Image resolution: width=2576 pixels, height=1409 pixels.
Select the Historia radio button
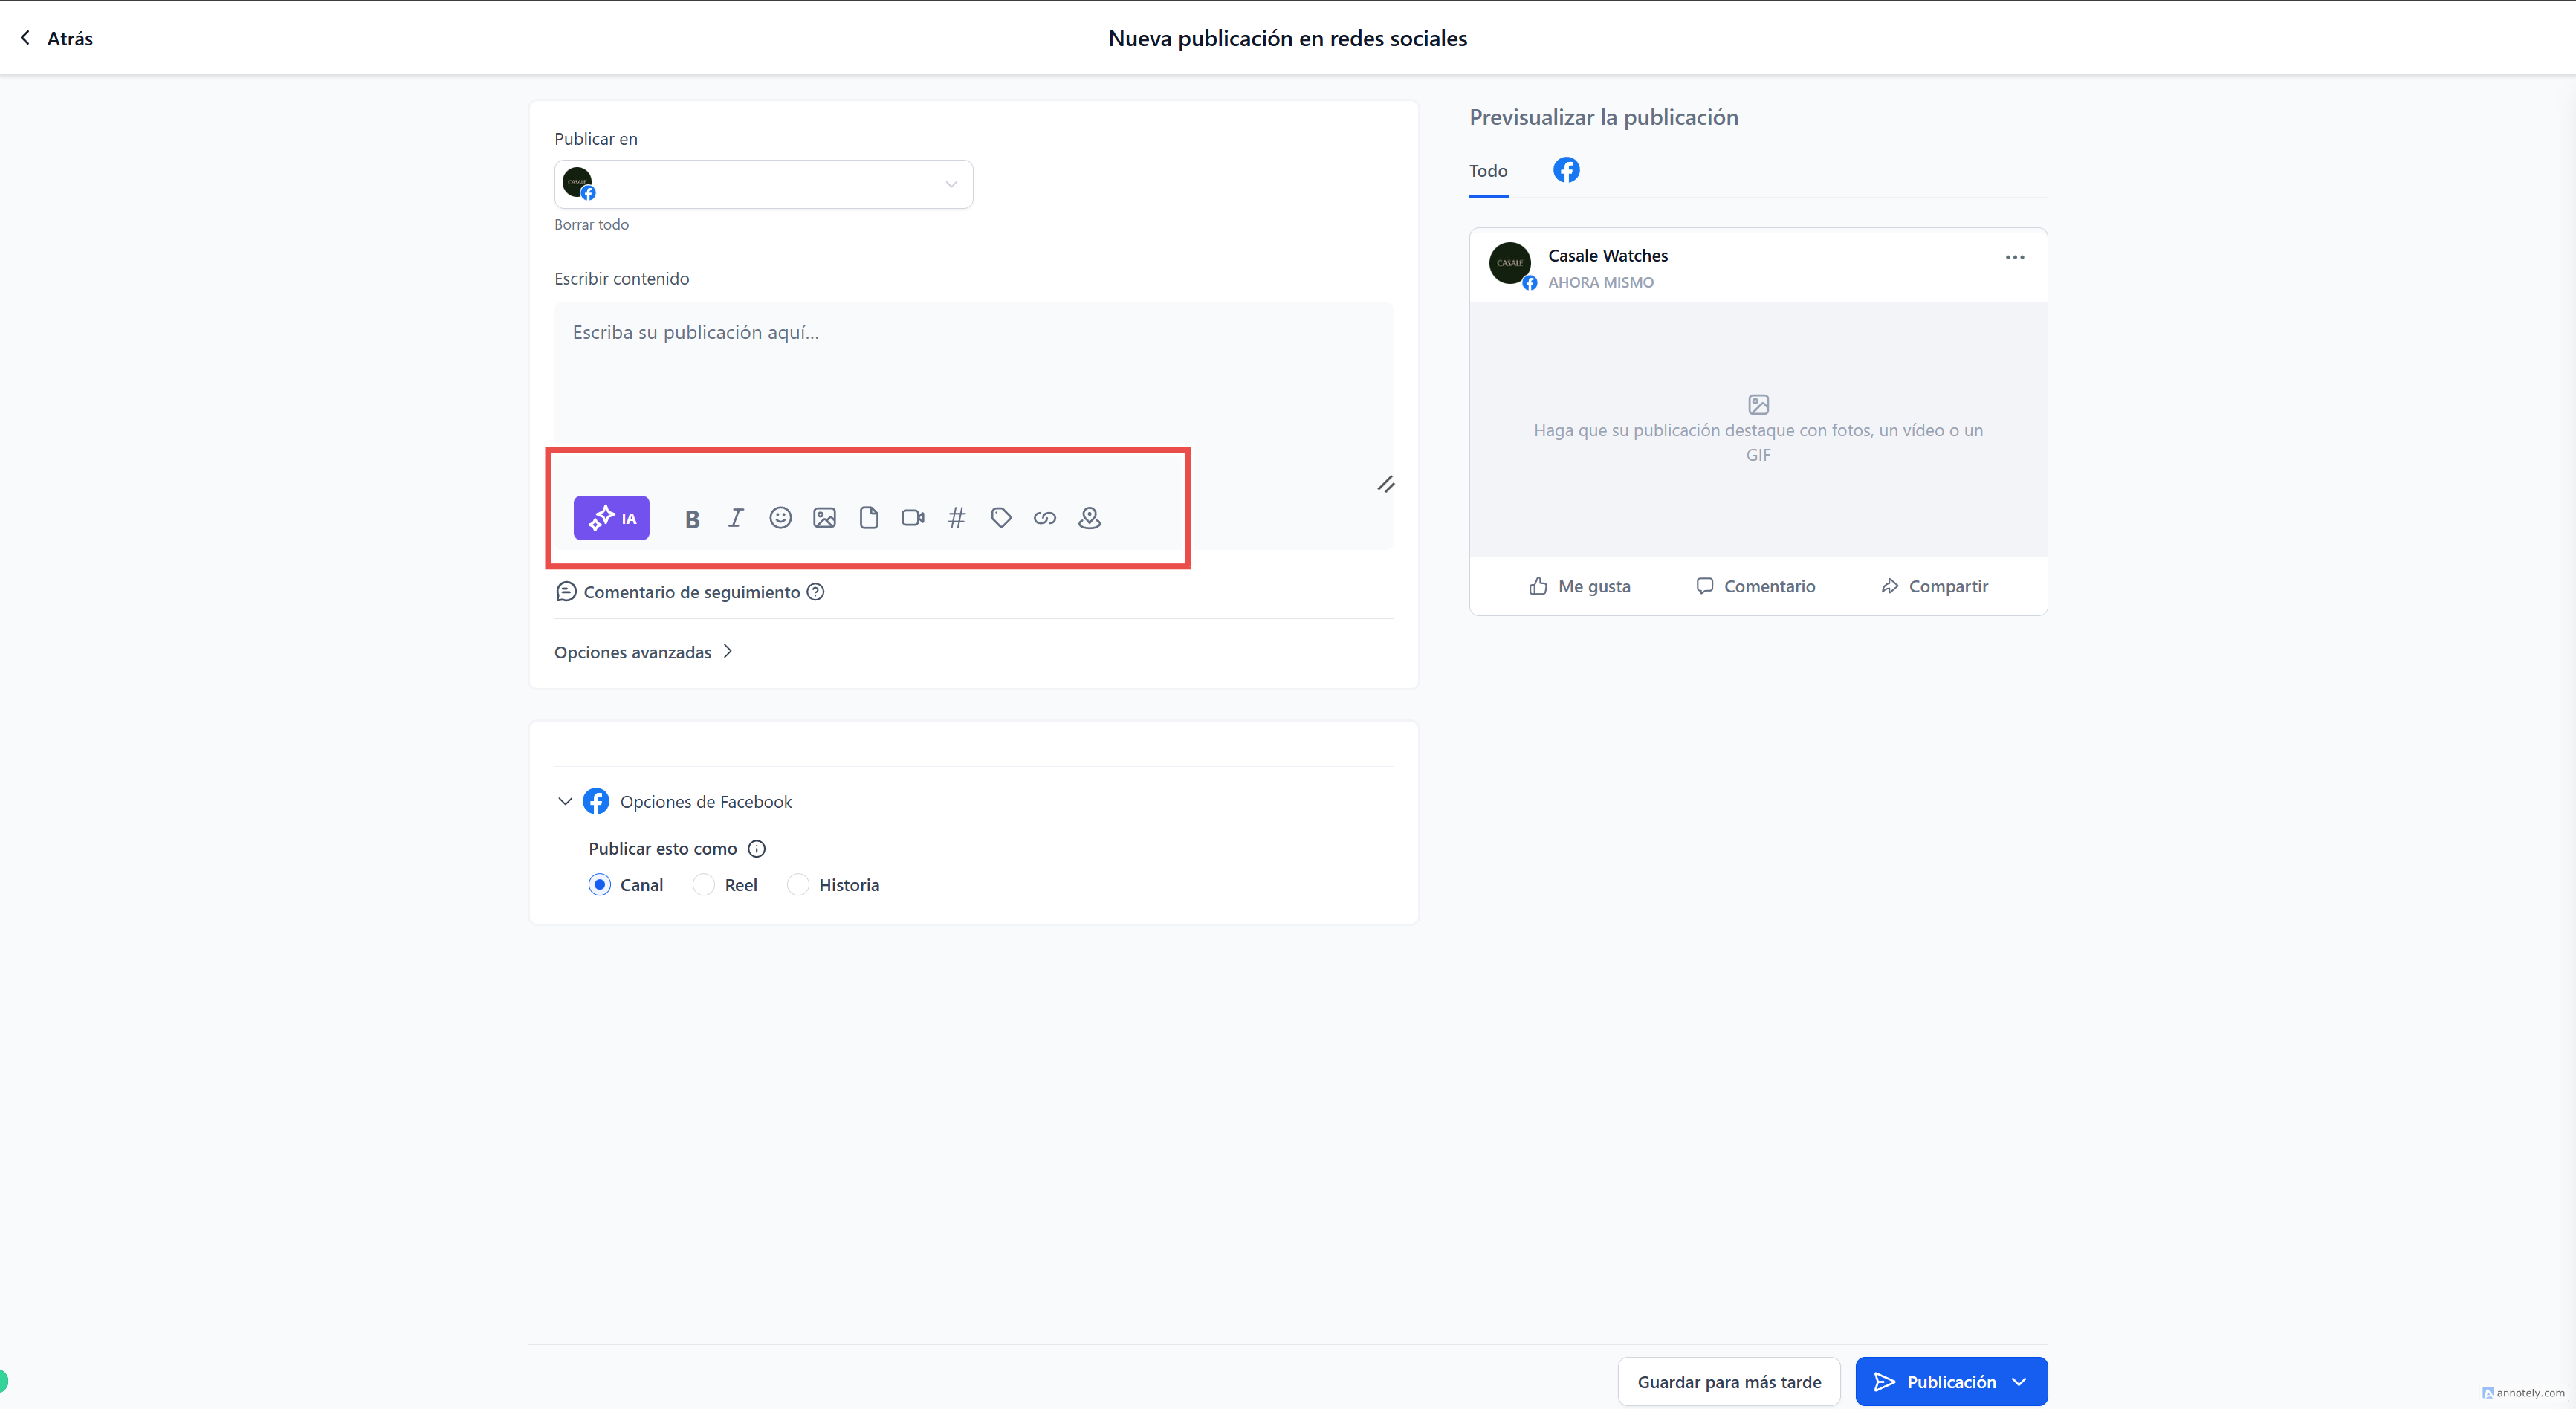[798, 885]
